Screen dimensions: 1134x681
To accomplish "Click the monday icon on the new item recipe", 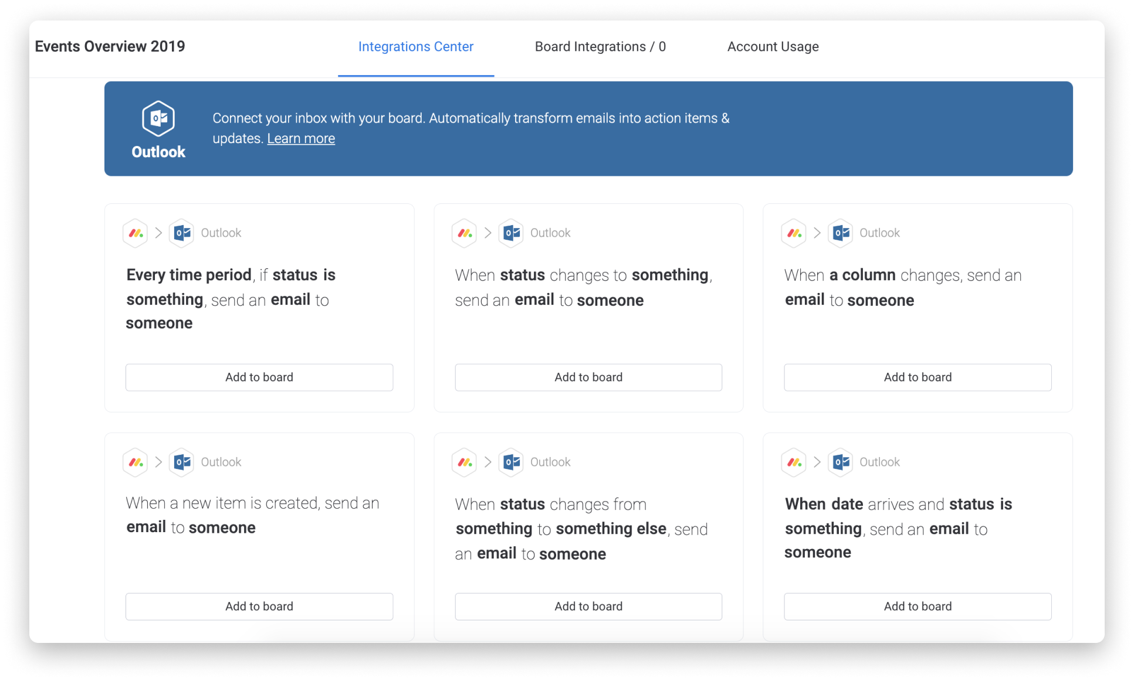I will 135,462.
